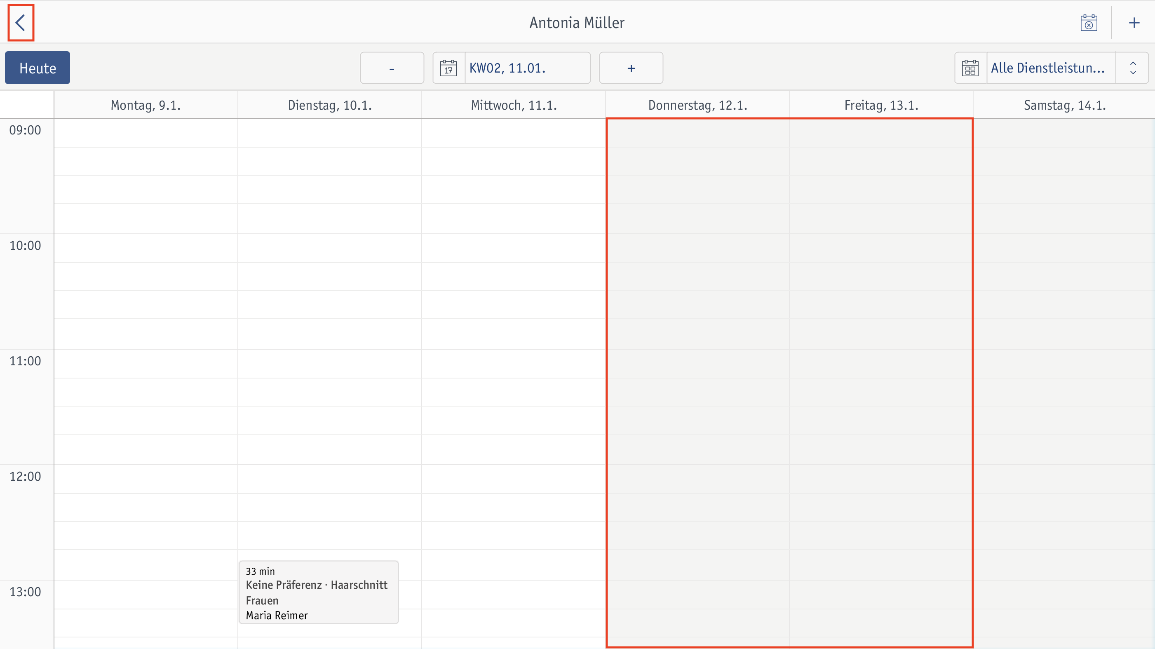Image resolution: width=1155 pixels, height=649 pixels.
Task: Click Wednesday 11:00 time slot
Action: click(x=514, y=364)
